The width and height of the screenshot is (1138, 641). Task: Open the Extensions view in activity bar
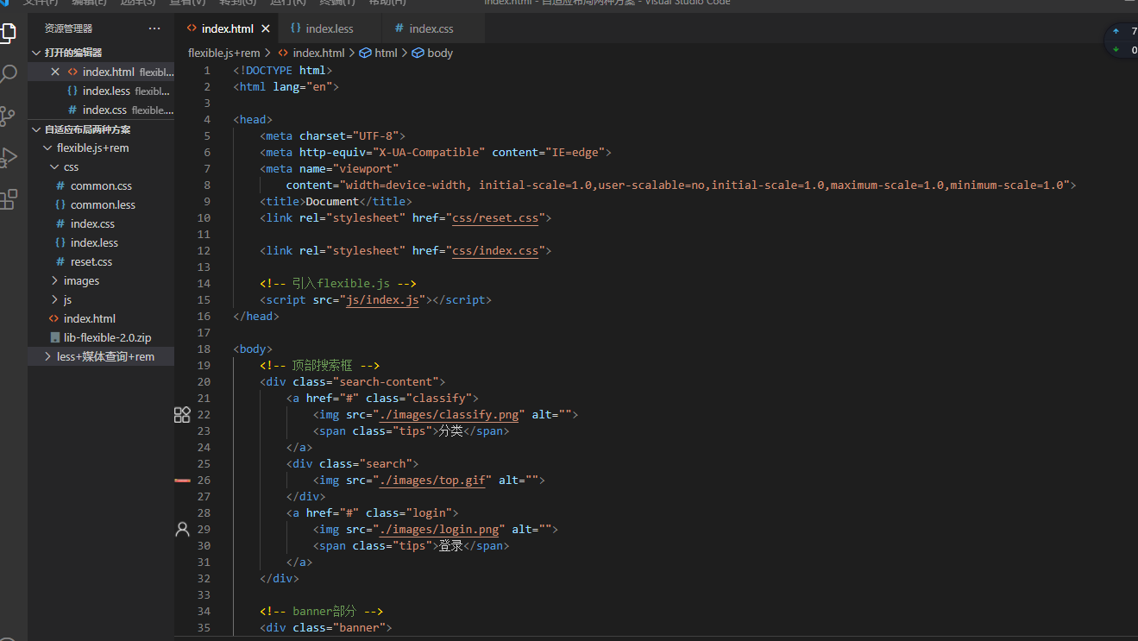8,200
